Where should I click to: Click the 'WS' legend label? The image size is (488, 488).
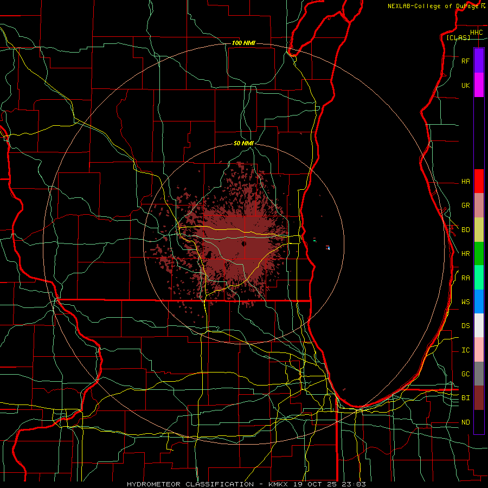click(x=465, y=302)
